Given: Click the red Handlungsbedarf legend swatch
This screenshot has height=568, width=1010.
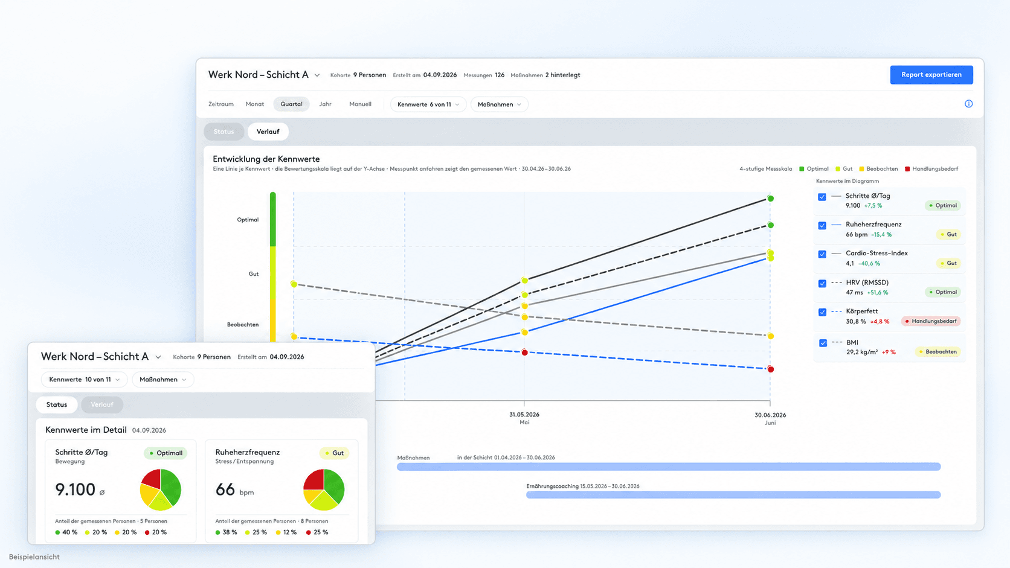Looking at the screenshot, I should (907, 169).
